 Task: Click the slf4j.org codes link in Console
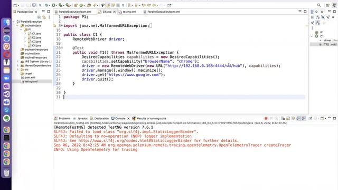point(135,140)
